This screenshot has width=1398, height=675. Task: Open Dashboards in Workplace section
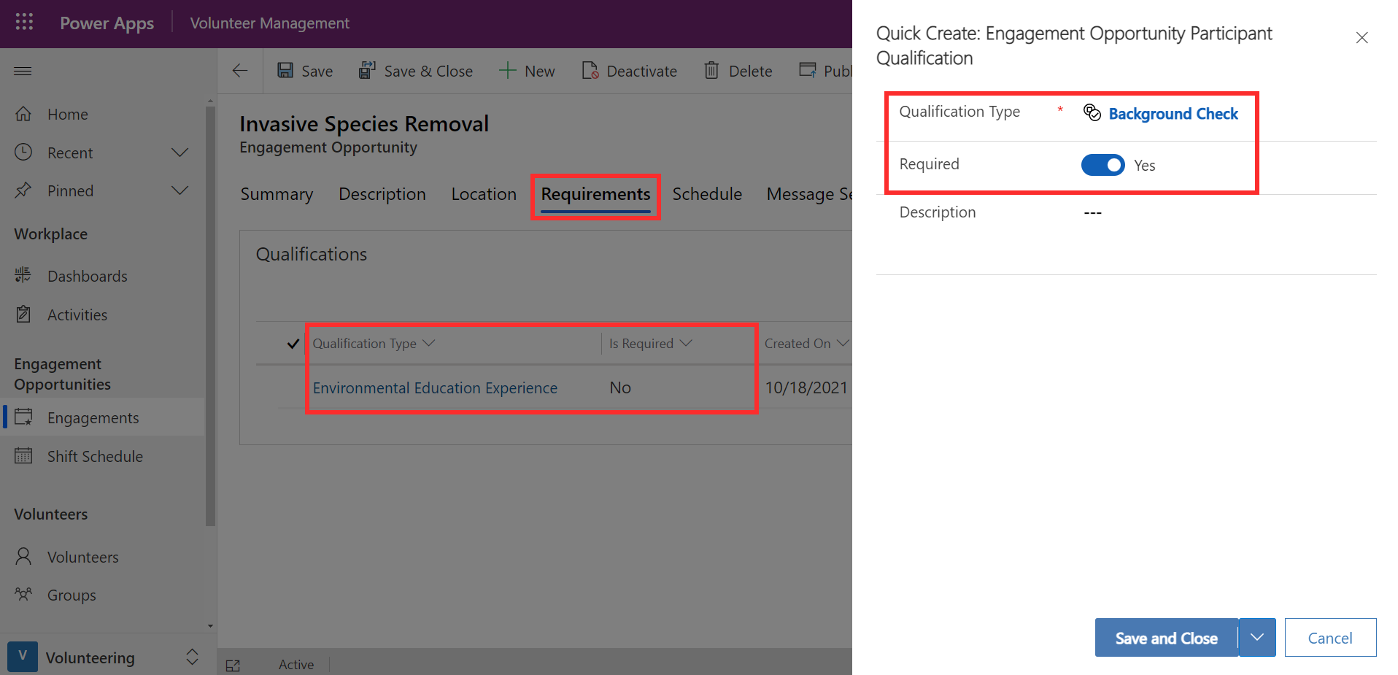click(88, 277)
